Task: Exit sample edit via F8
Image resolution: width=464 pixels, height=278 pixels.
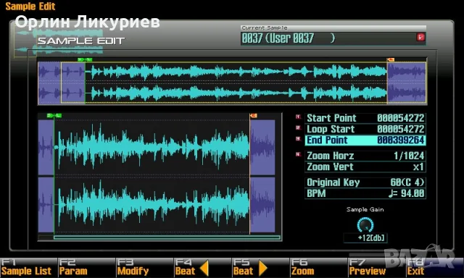Action: click(434, 267)
